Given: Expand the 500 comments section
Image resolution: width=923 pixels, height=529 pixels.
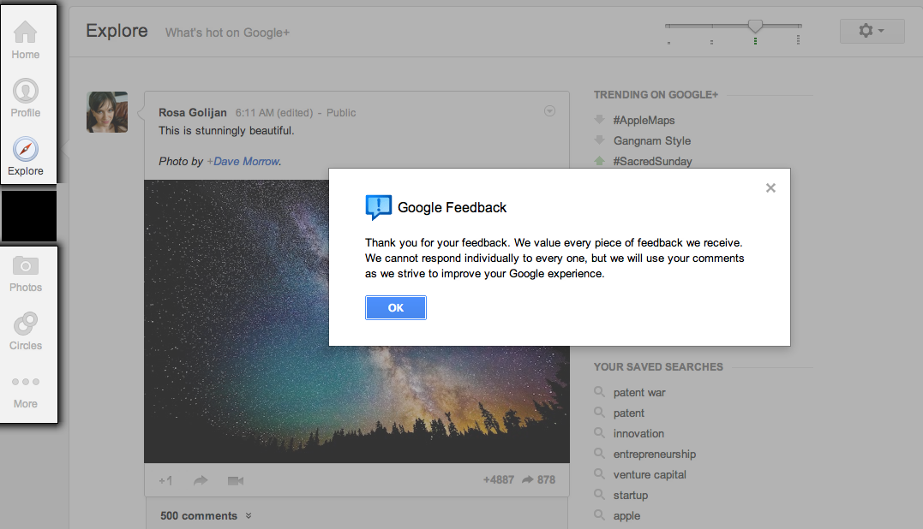Looking at the screenshot, I should [x=206, y=515].
